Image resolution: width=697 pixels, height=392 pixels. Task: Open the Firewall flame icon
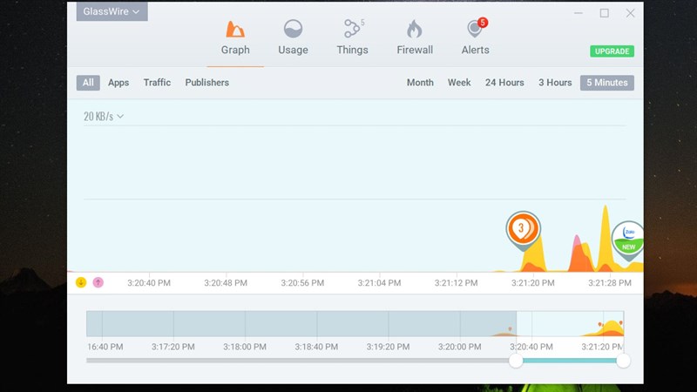click(415, 30)
